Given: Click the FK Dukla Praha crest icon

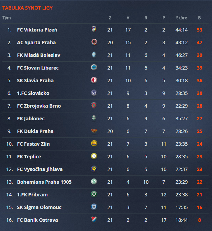Looking at the screenshot, I should point(94,131).
